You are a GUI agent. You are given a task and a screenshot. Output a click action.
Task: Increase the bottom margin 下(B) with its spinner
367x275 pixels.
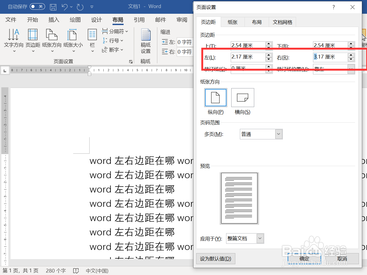[x=351, y=43]
